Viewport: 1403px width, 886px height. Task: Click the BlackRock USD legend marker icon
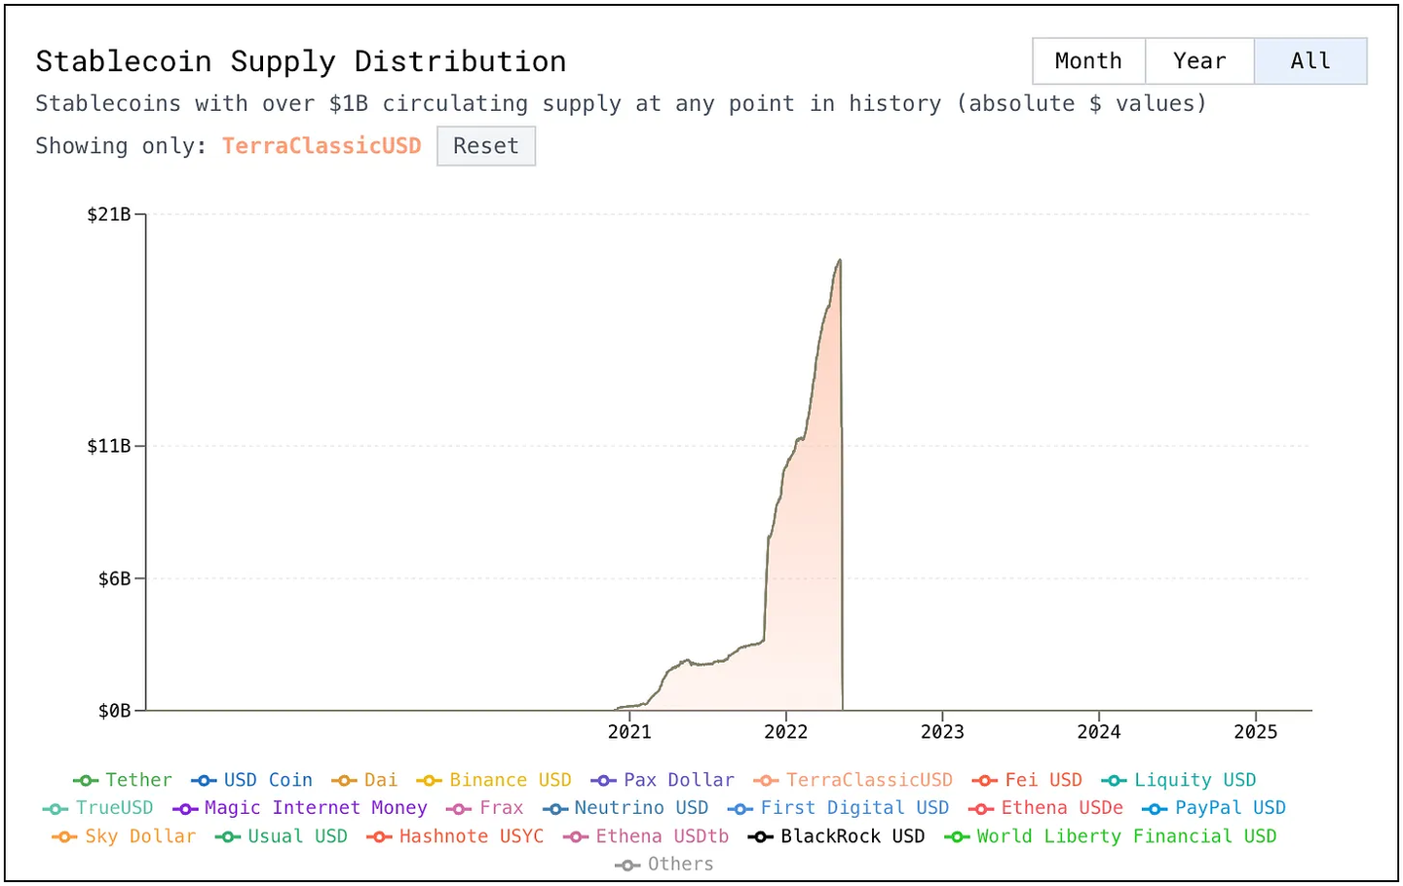click(x=761, y=837)
